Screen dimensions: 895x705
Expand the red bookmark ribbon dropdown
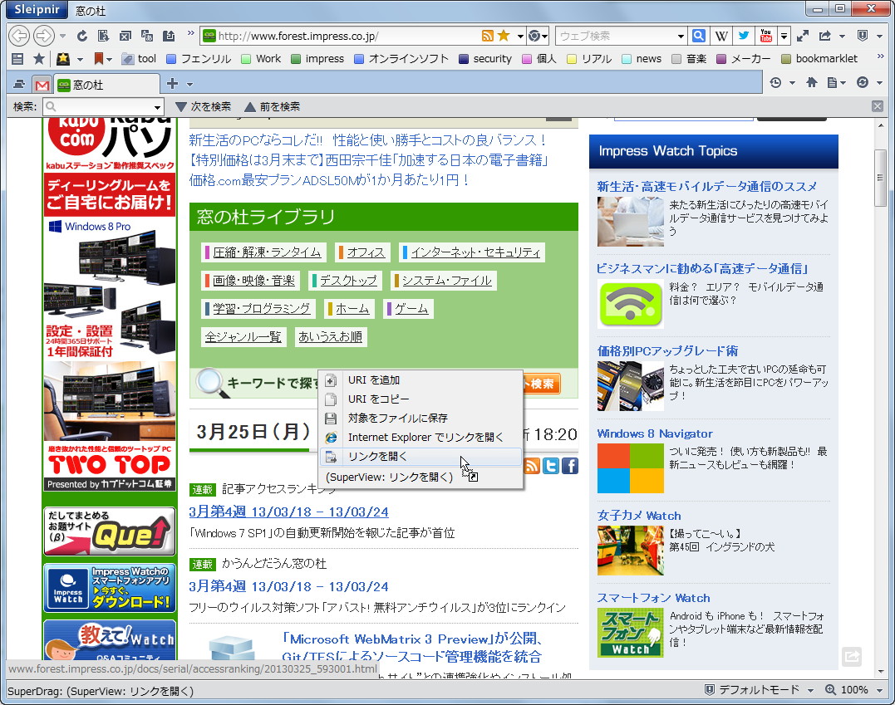[x=109, y=59]
